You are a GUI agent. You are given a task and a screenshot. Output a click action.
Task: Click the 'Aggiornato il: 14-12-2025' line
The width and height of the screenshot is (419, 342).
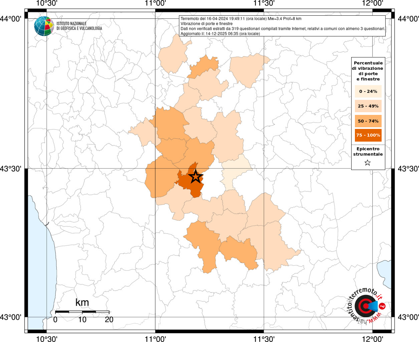[x=220, y=34]
